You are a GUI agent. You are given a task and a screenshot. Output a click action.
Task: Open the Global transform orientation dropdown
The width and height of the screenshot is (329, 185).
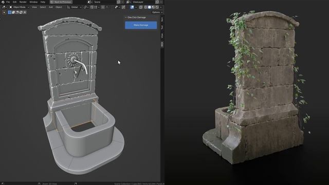pos(75,7)
